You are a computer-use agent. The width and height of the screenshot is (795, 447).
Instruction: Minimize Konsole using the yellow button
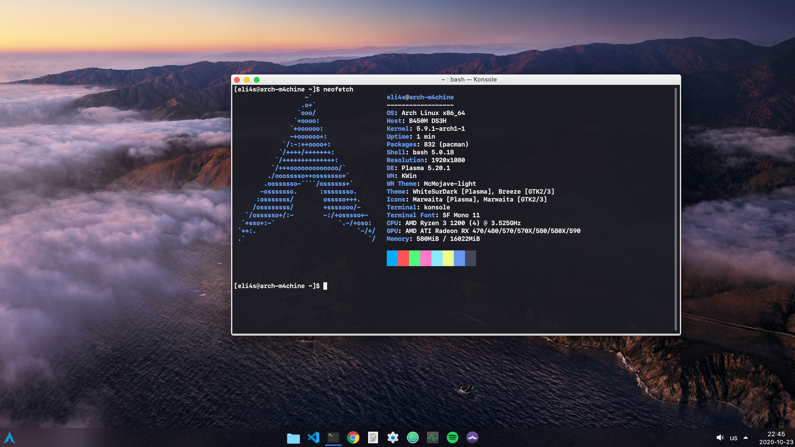[x=247, y=80]
